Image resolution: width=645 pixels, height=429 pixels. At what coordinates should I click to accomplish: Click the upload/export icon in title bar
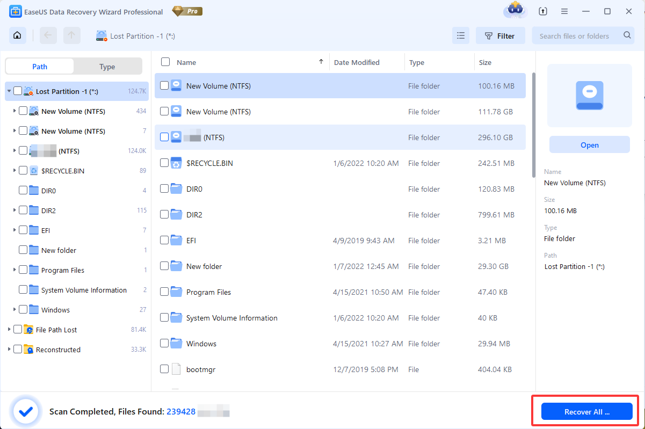[x=543, y=11]
